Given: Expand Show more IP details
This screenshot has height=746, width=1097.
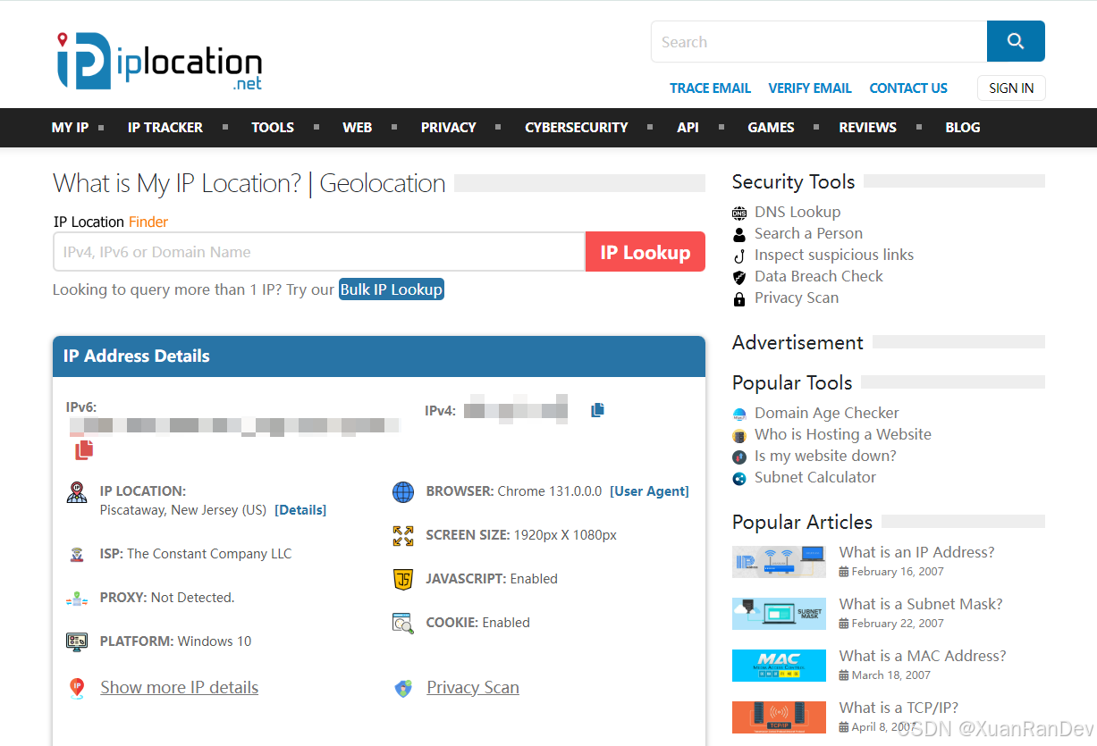Looking at the screenshot, I should click(179, 687).
